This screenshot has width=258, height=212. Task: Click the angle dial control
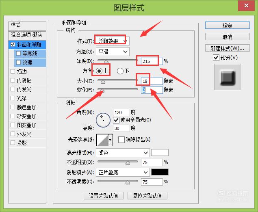(103, 120)
